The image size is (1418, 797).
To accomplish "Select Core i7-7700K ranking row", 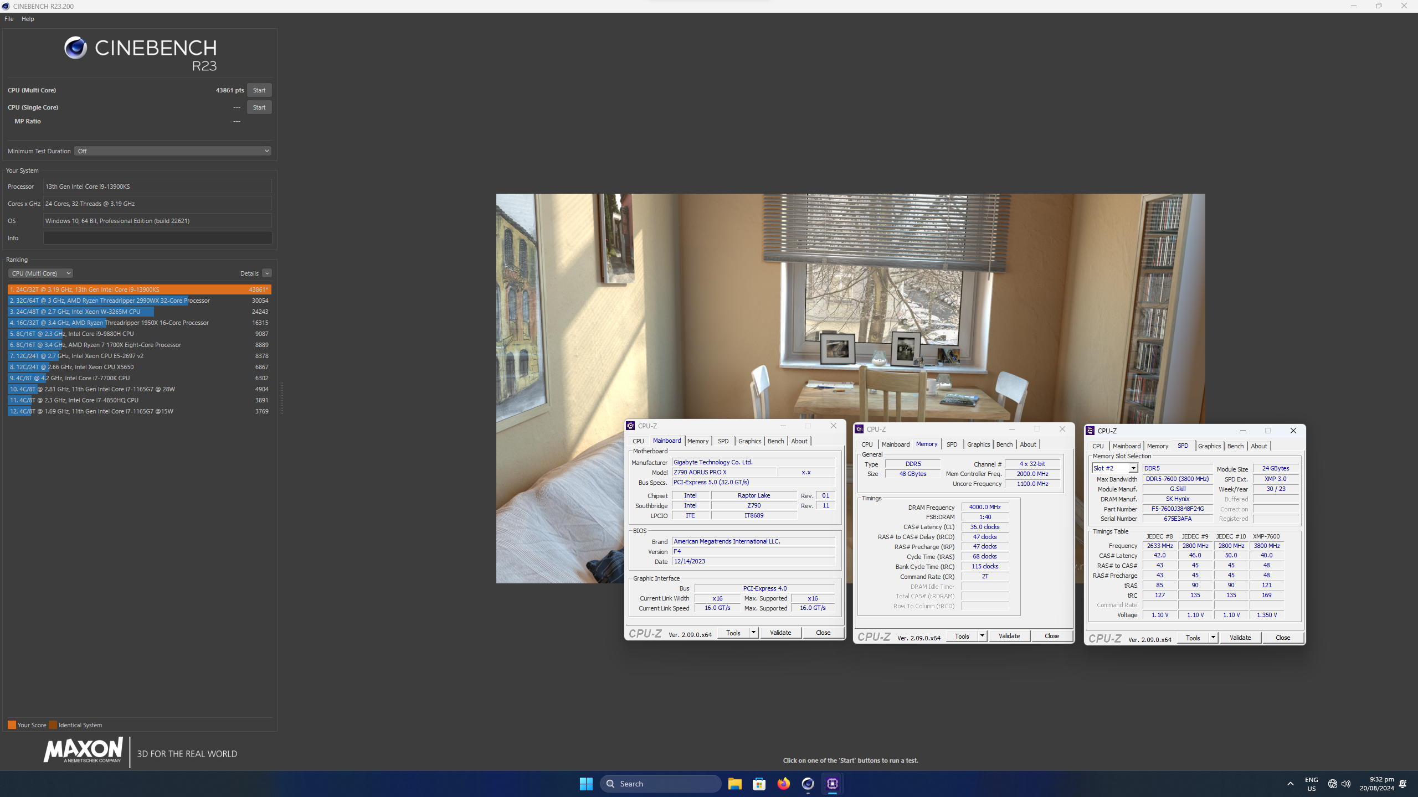I will 139,378.
